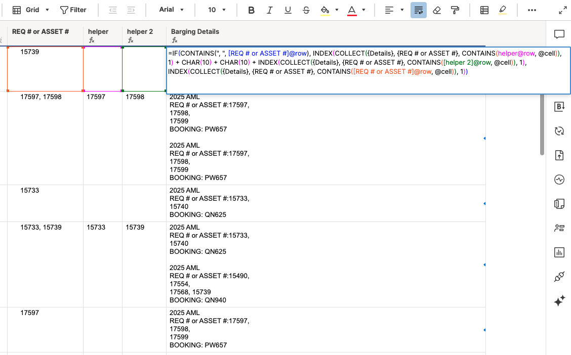Click the clear formatting eraser icon
The image size is (571, 355).
coord(437,10)
